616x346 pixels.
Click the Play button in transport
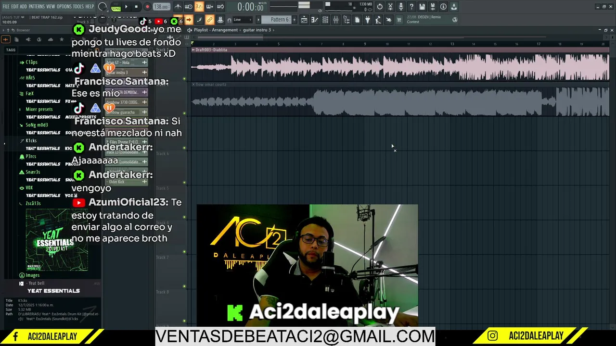pyautogui.click(x=126, y=7)
